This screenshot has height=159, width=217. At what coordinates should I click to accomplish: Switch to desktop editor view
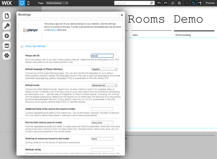point(22,3)
